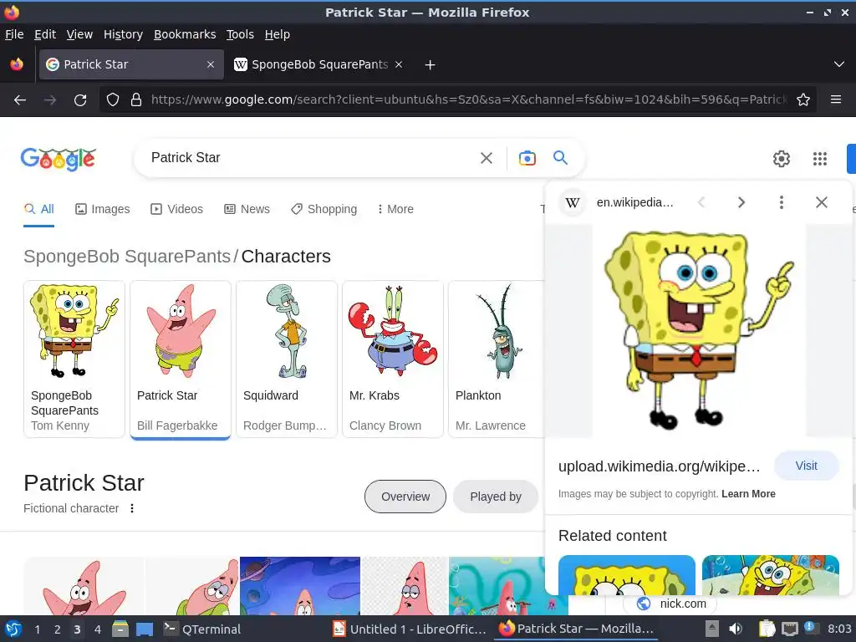Open the clipboard manager tray icon
Image resolution: width=856 pixels, height=642 pixels.
pos(767,629)
